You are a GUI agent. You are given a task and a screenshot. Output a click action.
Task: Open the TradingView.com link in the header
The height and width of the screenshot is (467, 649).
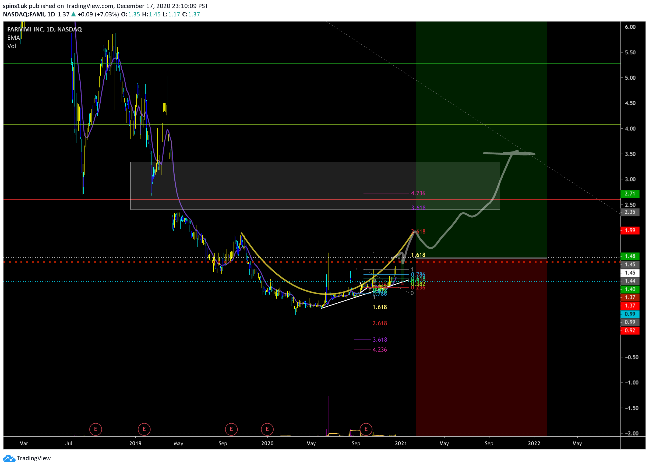[x=89, y=6]
